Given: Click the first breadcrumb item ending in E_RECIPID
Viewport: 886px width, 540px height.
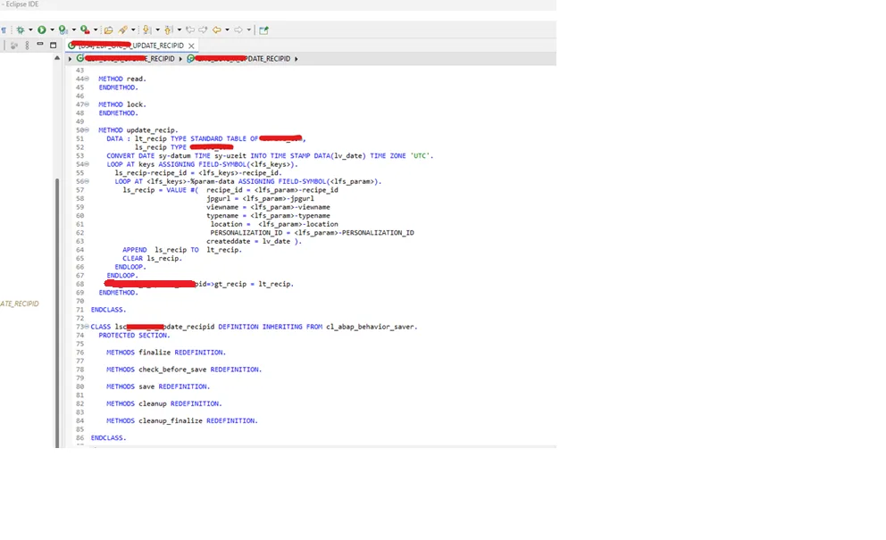Looking at the screenshot, I should click(130, 59).
